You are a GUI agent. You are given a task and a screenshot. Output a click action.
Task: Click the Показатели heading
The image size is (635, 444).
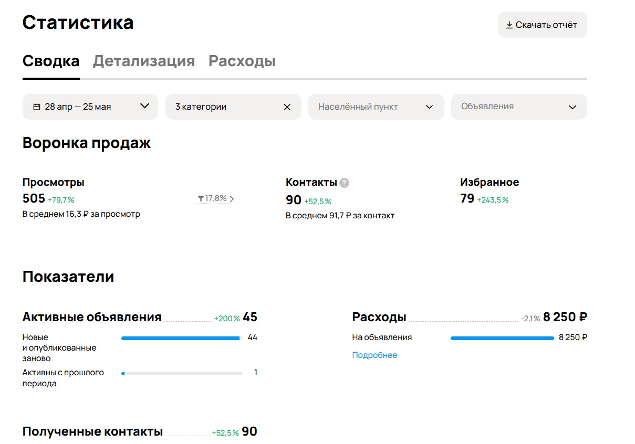(68, 277)
